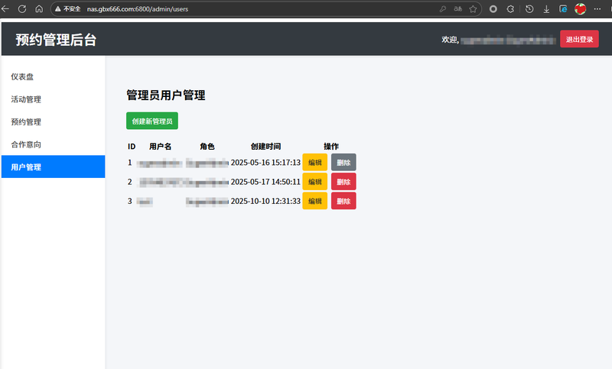This screenshot has height=369, width=612.
Task: Click the 角色 column header
Action: click(207, 147)
